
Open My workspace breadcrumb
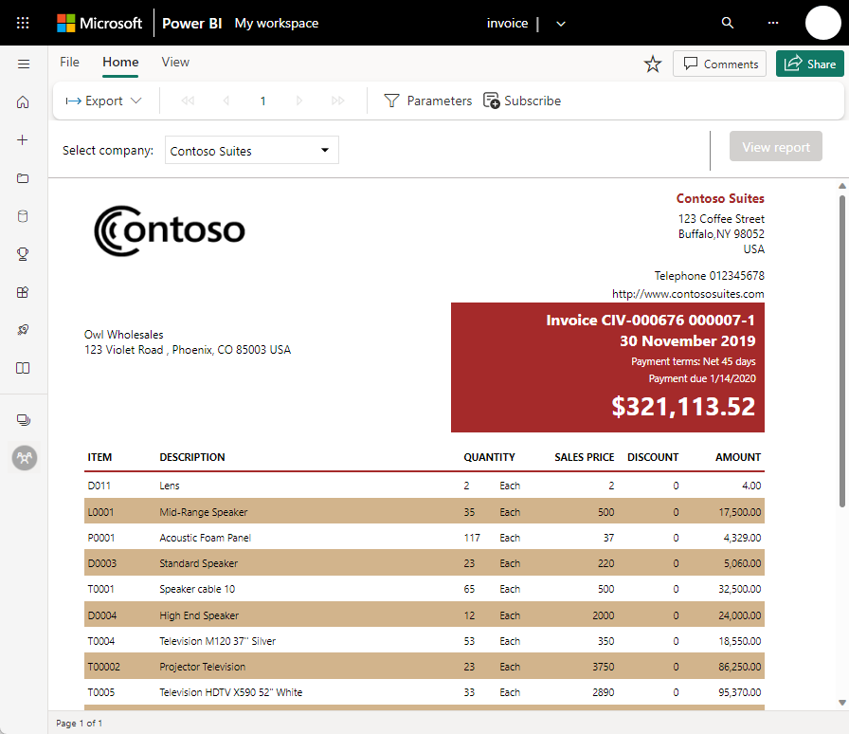[276, 24]
